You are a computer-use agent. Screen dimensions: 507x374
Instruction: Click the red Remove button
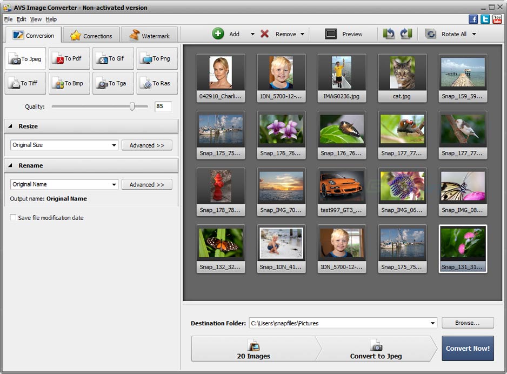(x=278, y=34)
